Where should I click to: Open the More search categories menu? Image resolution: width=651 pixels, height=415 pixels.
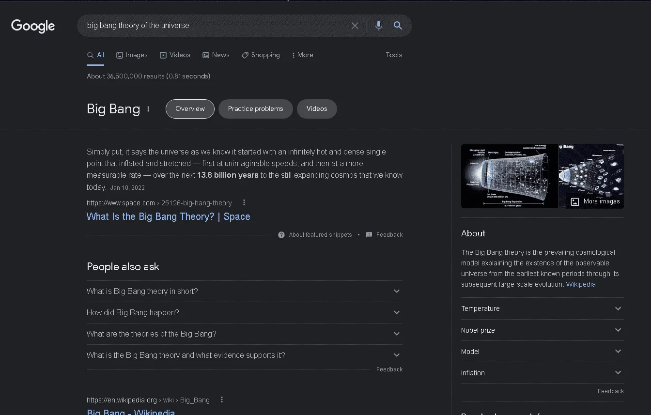click(302, 55)
